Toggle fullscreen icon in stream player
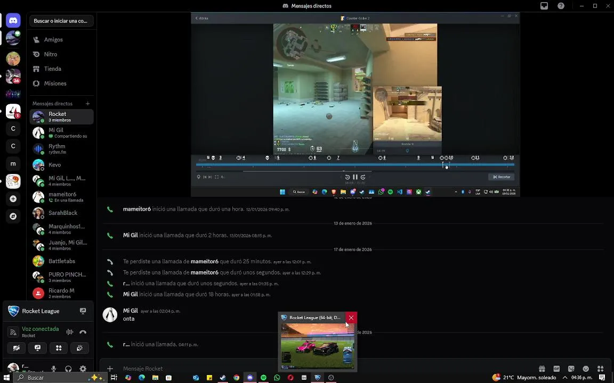The image size is (614, 383). click(x=216, y=177)
